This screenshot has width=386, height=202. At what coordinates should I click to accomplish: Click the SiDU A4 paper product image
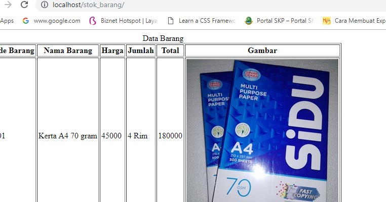point(262,131)
